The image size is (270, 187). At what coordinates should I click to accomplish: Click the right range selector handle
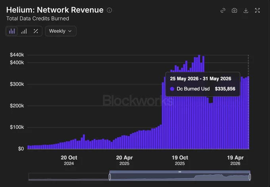tap(250, 177)
